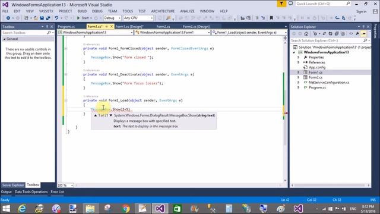This screenshot has width=380, height=214.
Task: Click the Home icon in Solution Explorer
Action: [306, 34]
